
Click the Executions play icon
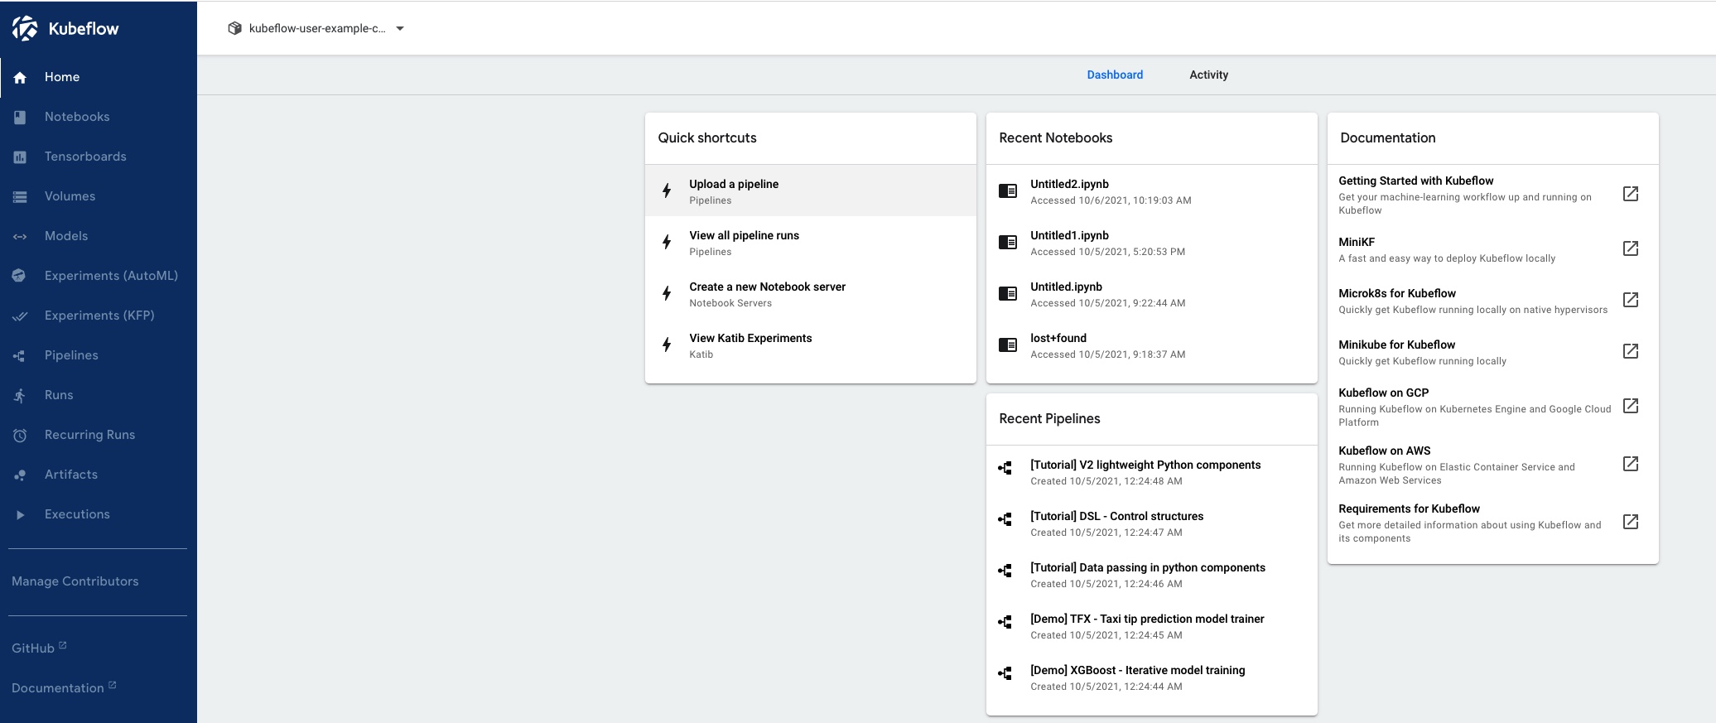[x=20, y=514]
